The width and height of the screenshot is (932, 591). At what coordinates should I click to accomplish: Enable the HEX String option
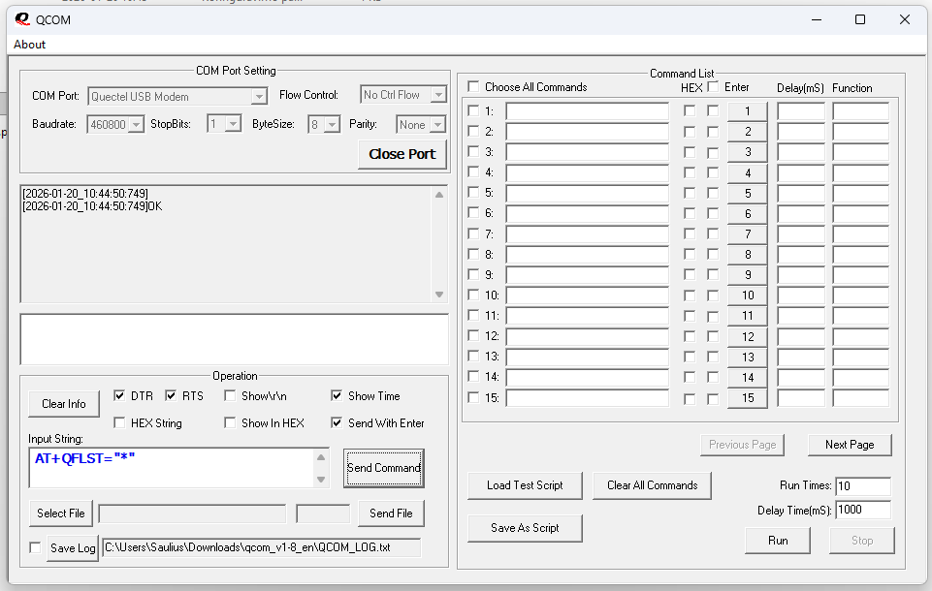[119, 423]
